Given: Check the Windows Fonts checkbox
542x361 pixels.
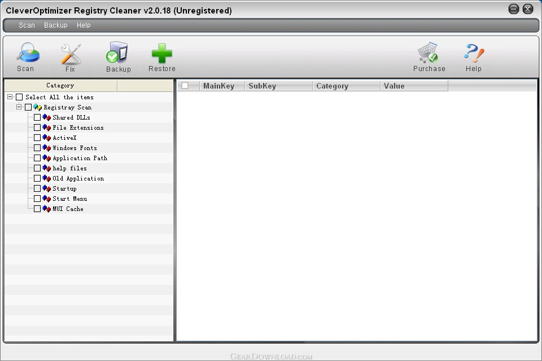Looking at the screenshot, I should [37, 148].
